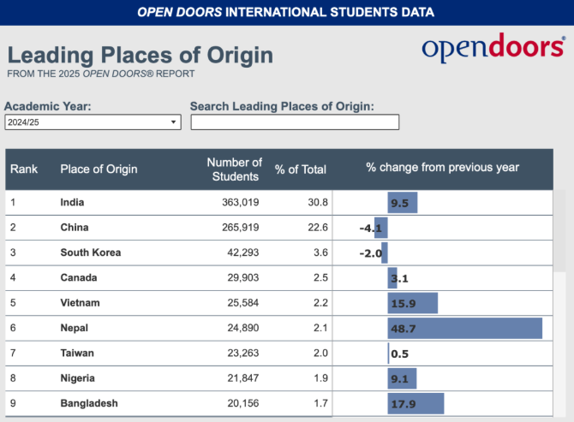Click the India 9.5 change bar
Image resolution: width=574 pixels, height=422 pixels.
tap(403, 203)
